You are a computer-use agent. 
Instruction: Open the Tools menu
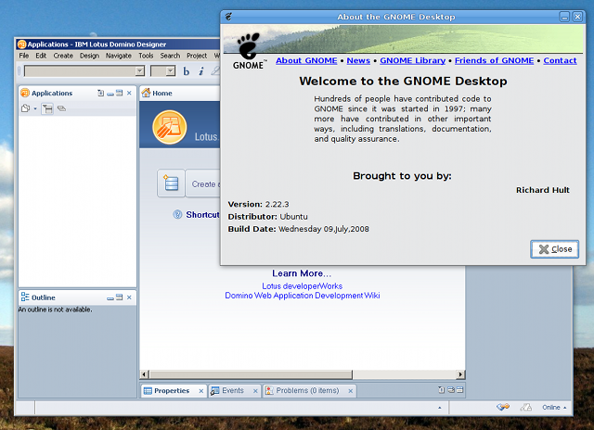click(x=146, y=56)
